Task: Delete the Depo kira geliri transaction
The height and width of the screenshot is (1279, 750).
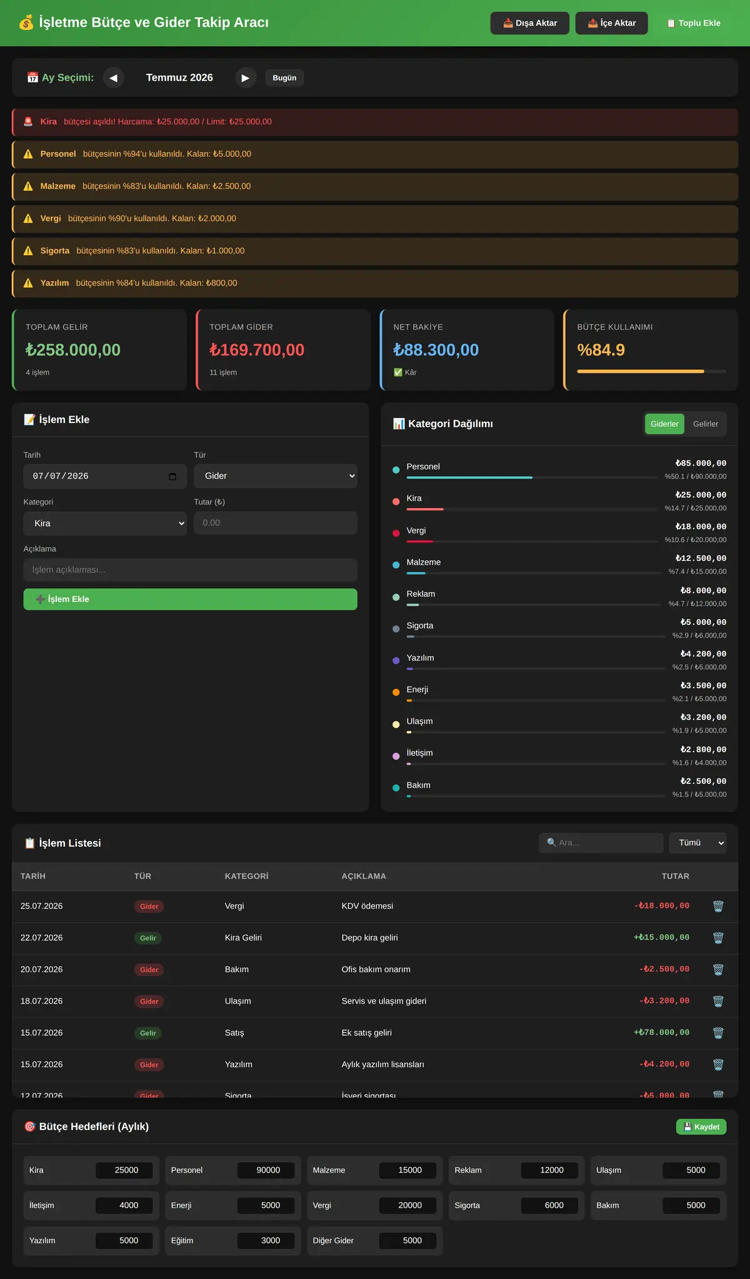Action: (718, 938)
